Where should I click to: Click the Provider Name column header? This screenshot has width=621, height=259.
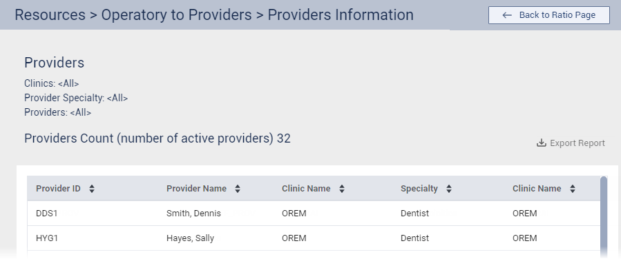196,189
